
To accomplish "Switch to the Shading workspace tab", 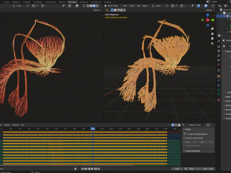I will pyautogui.click(x=62, y=2).
